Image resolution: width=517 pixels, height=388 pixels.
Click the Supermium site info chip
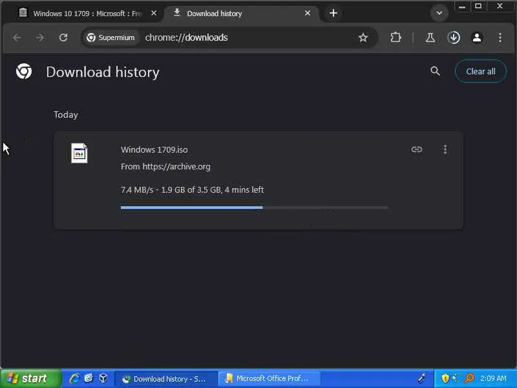pos(111,38)
